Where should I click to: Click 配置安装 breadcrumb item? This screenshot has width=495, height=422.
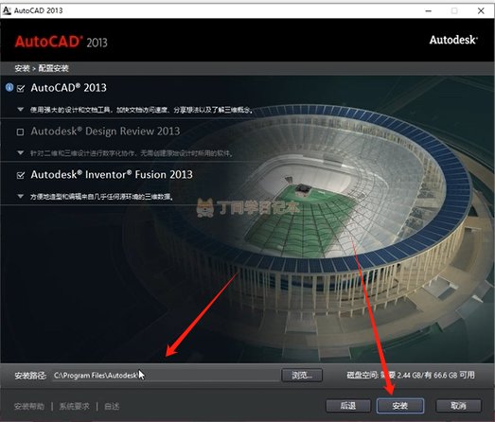point(53,68)
